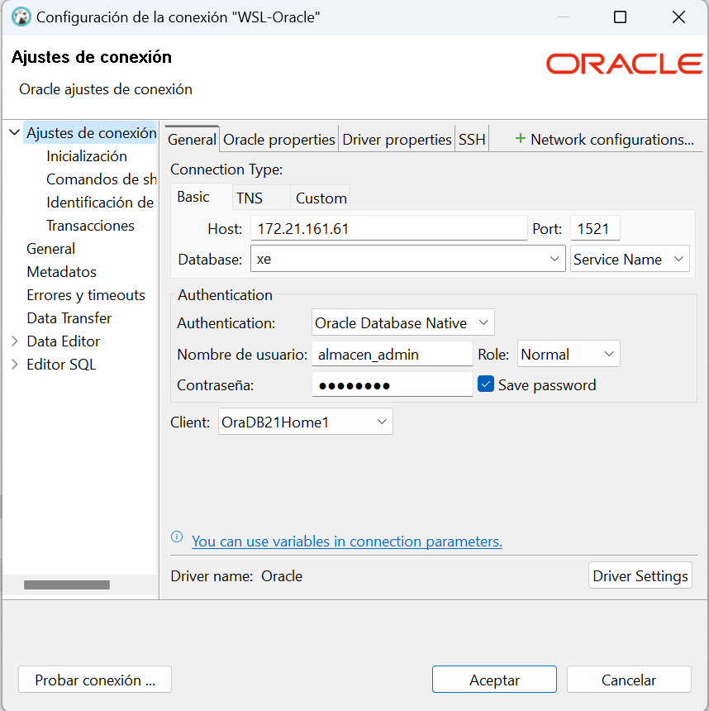709x711 pixels.
Task: Click the Host input field
Action: coord(389,228)
